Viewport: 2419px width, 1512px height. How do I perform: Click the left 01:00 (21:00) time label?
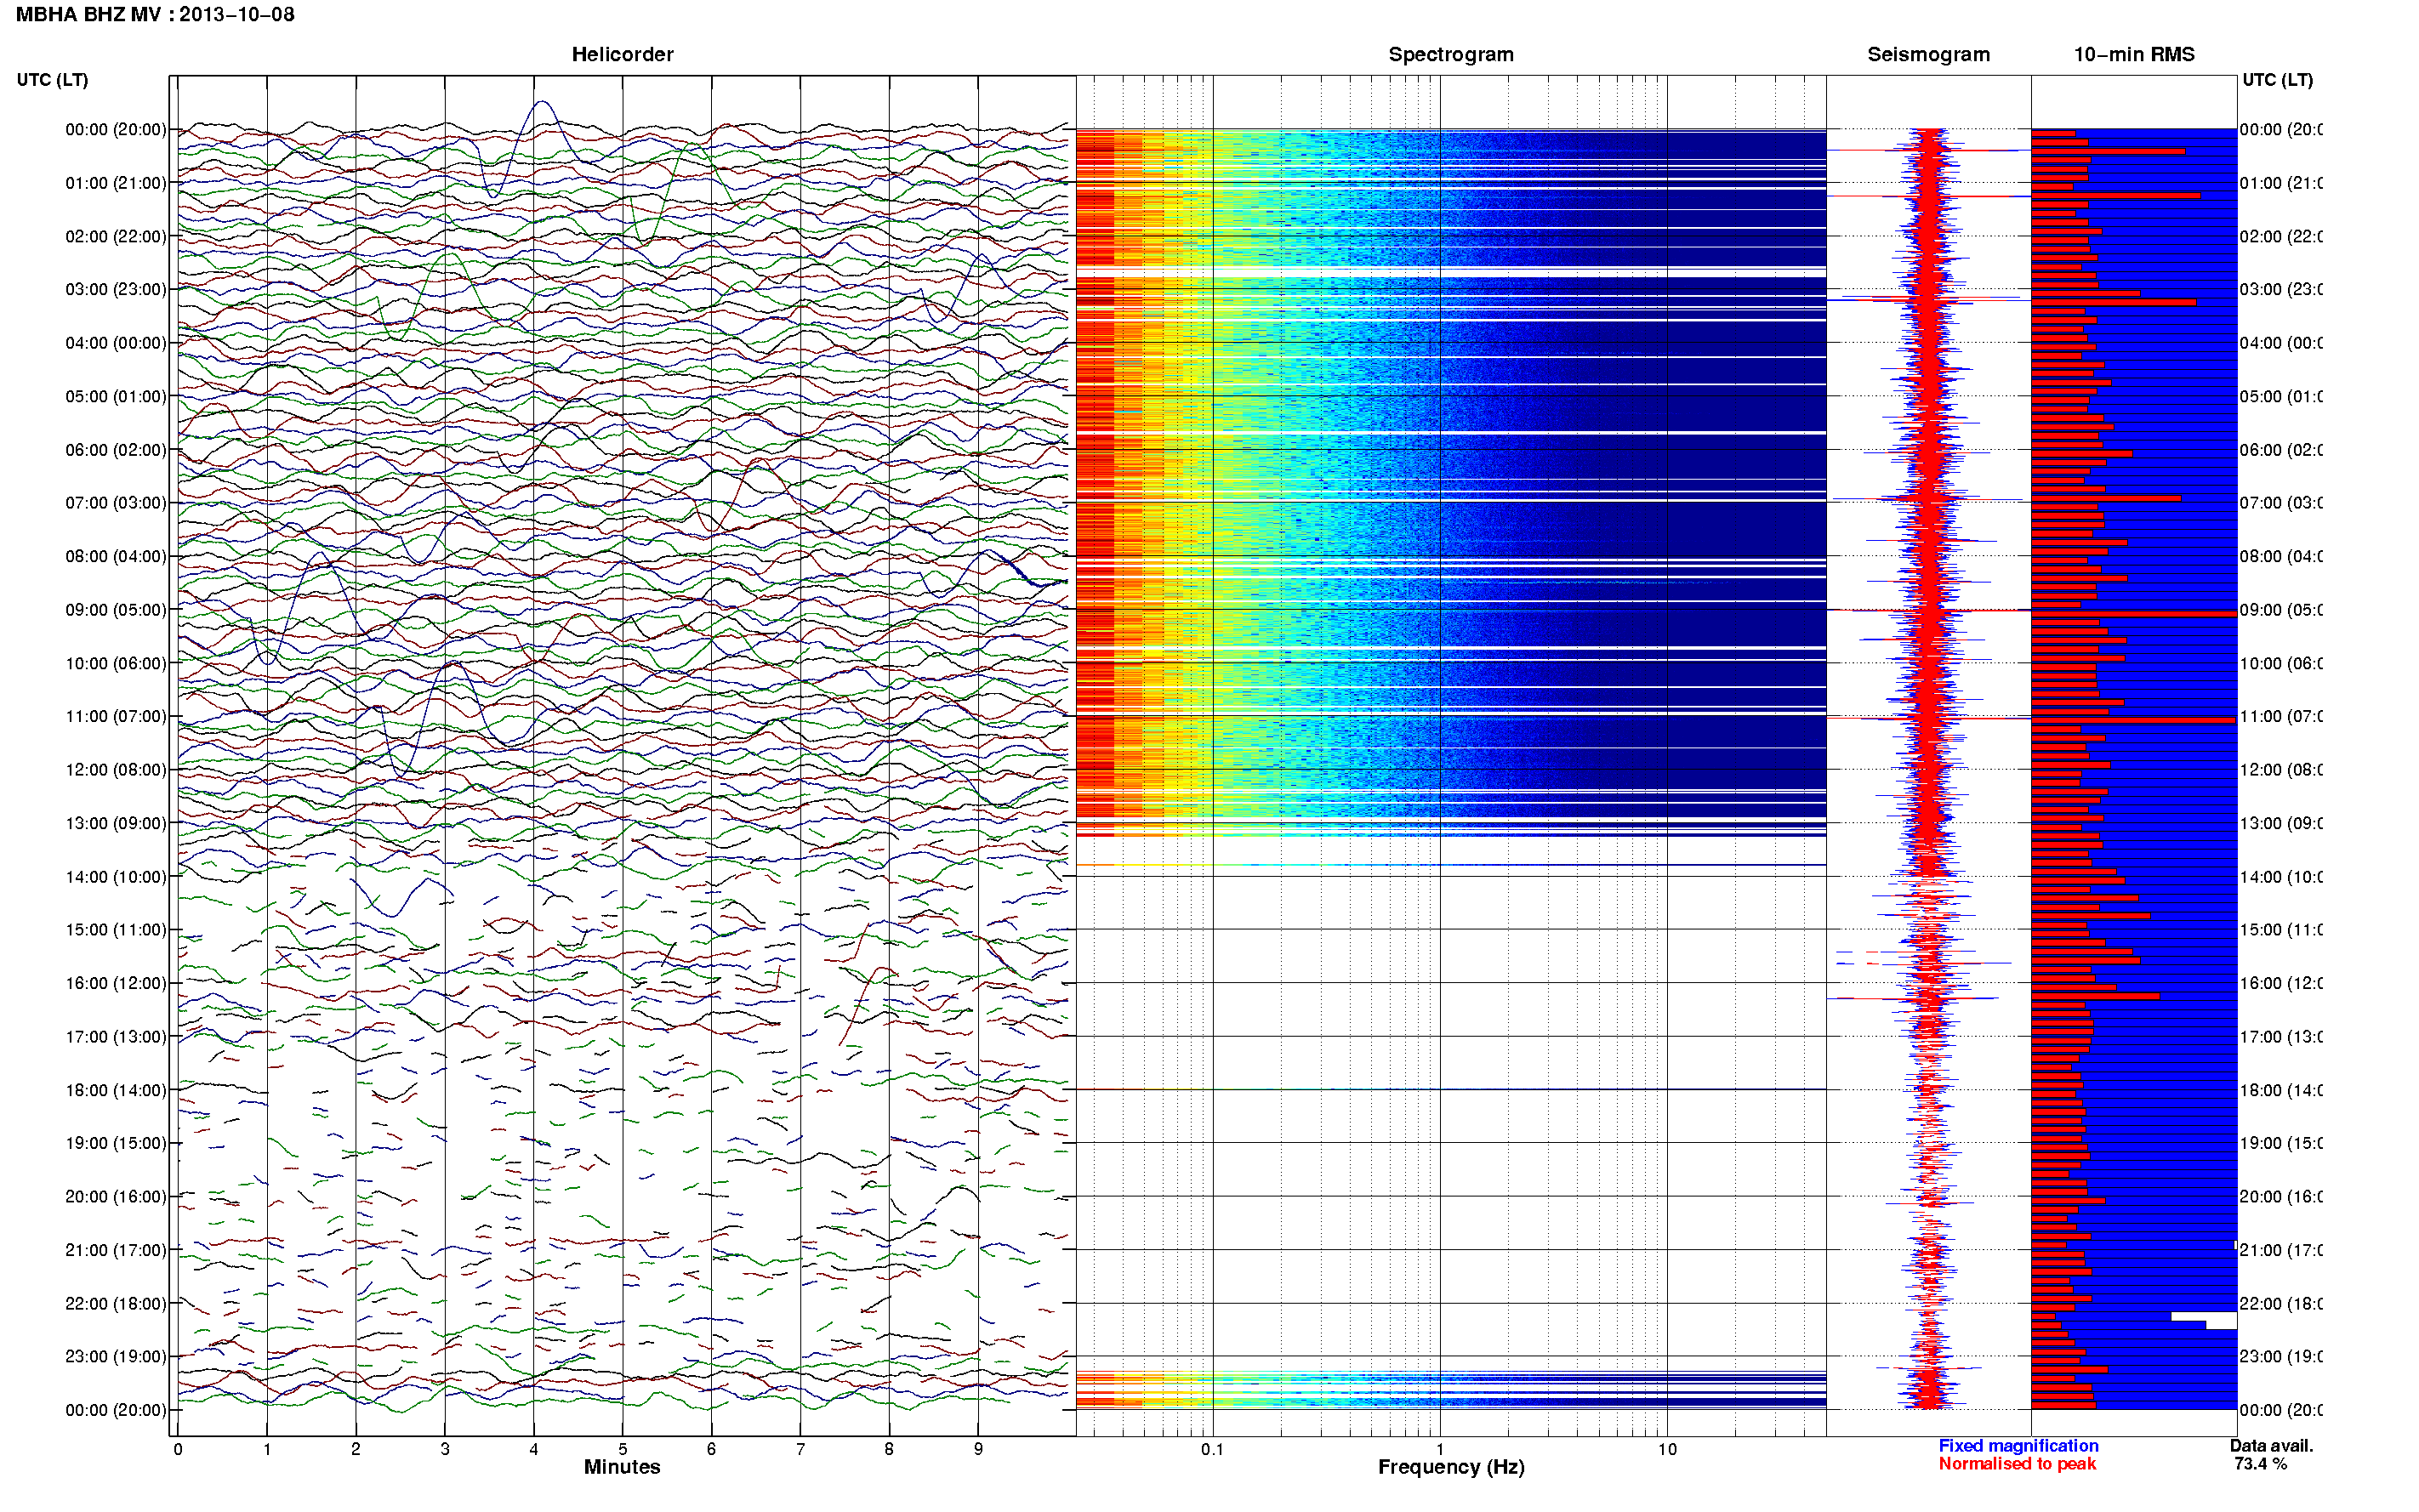click(x=116, y=183)
